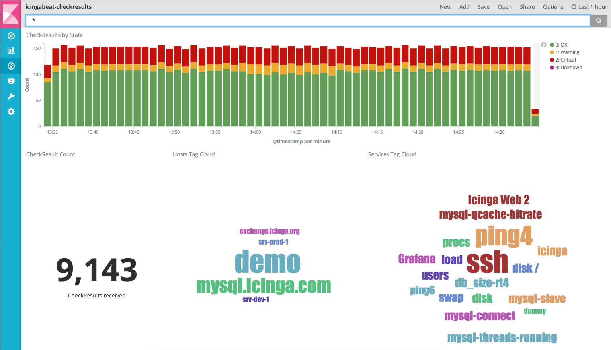
Task: Click the 'mysql-connect' service tag
Action: pos(480,316)
